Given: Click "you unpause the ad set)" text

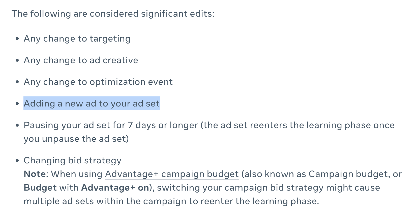Looking at the screenshot, I should click(76, 139).
